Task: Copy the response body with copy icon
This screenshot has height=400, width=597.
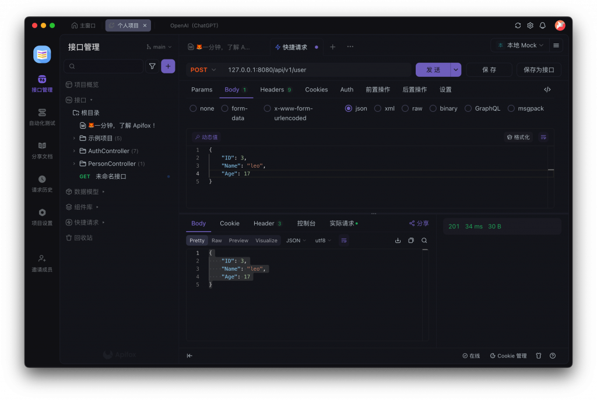Action: pyautogui.click(x=411, y=240)
